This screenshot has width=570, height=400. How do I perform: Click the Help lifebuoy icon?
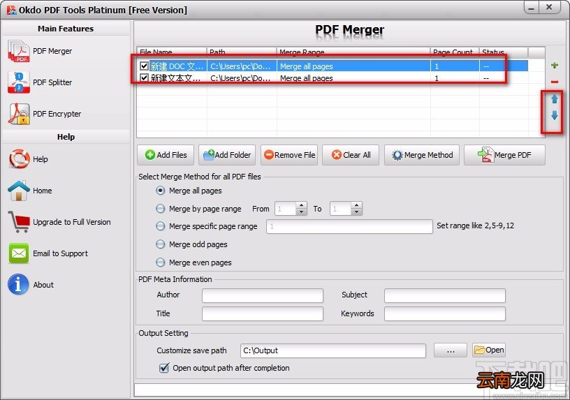[x=19, y=159]
